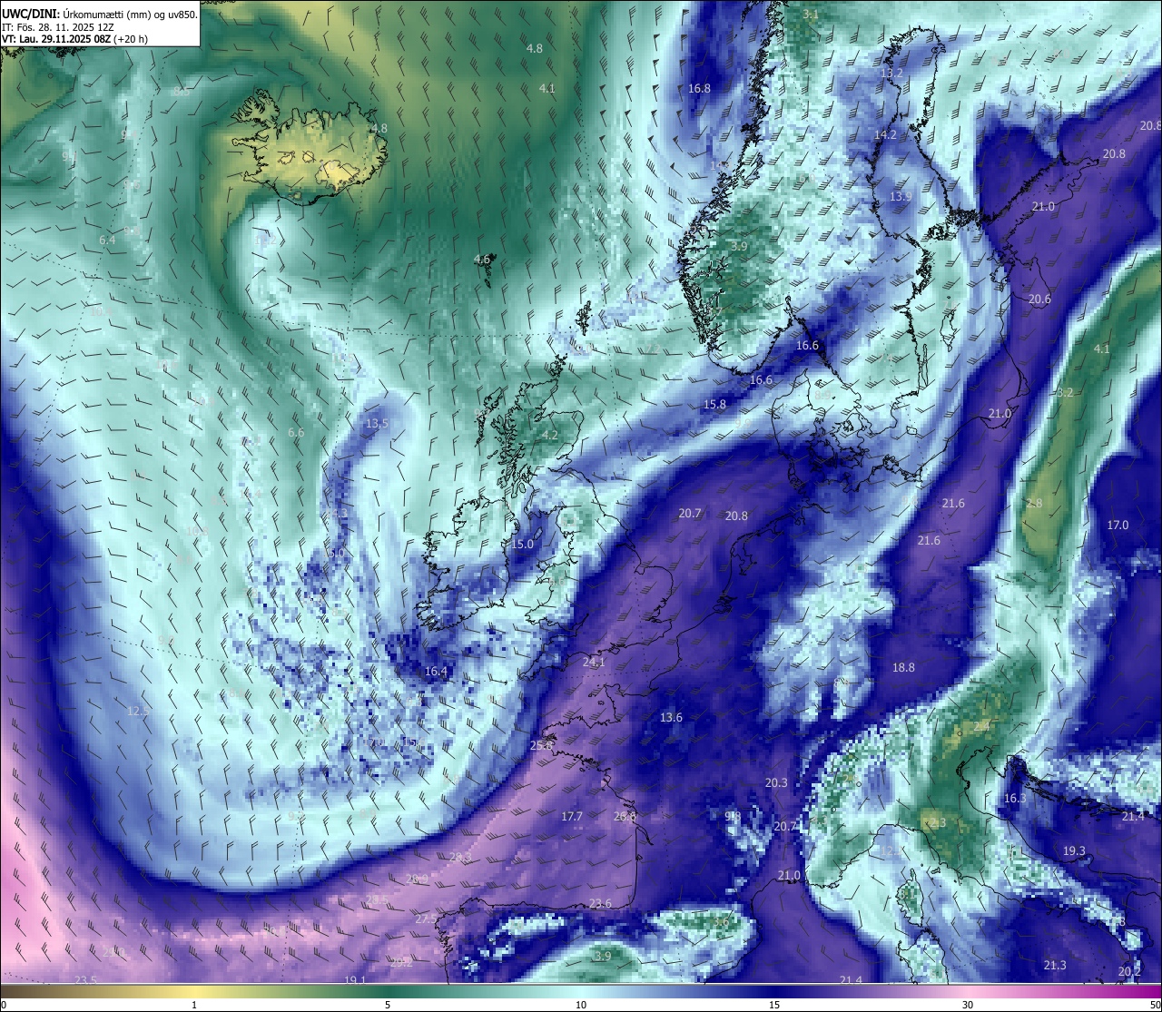Click the 17.7 value label
Viewport: 1162px width, 1012px height.
572,817
